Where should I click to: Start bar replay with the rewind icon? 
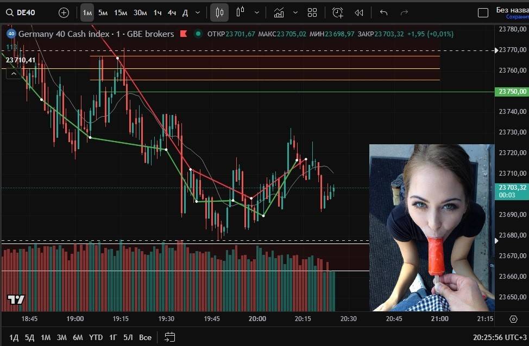(359, 12)
